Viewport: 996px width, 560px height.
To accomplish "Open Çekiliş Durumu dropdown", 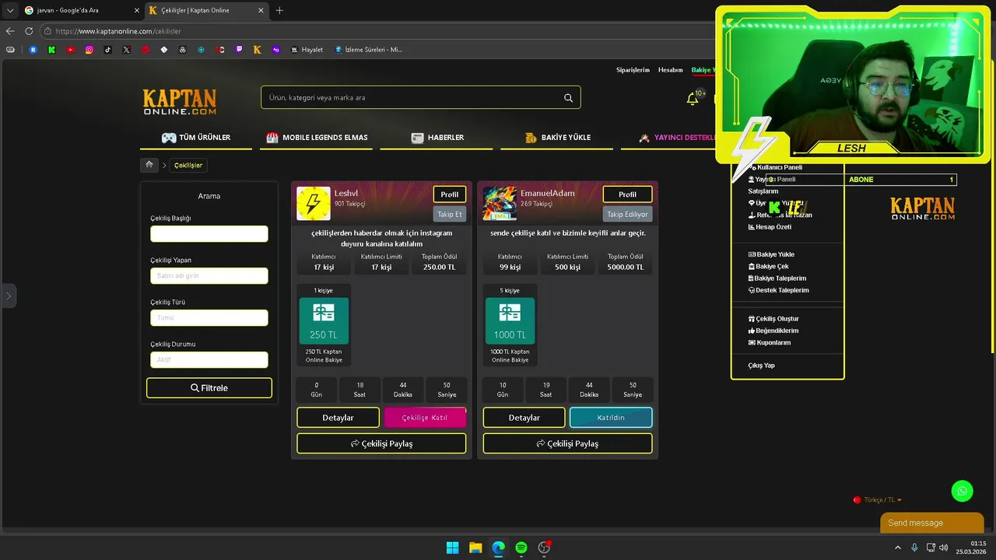I will pyautogui.click(x=209, y=359).
